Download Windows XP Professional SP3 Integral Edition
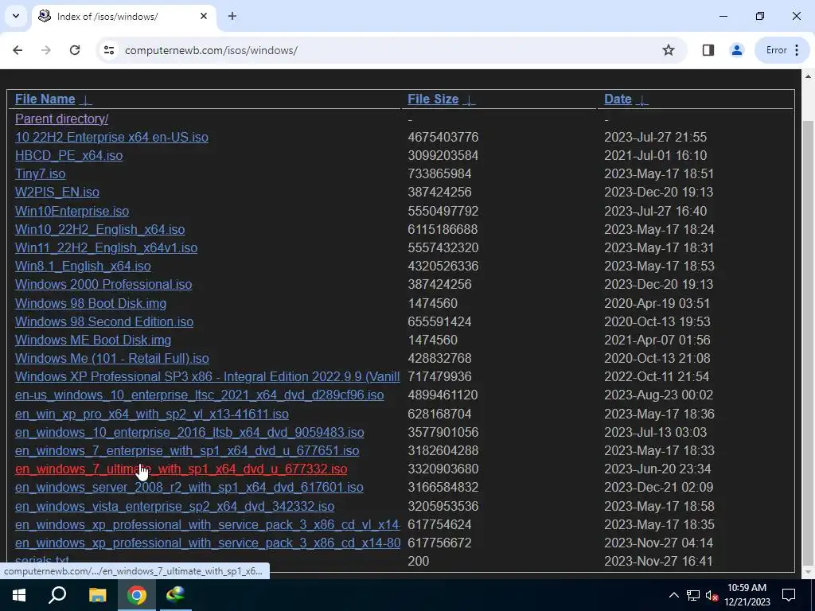This screenshot has height=611, width=815. pyautogui.click(x=208, y=376)
